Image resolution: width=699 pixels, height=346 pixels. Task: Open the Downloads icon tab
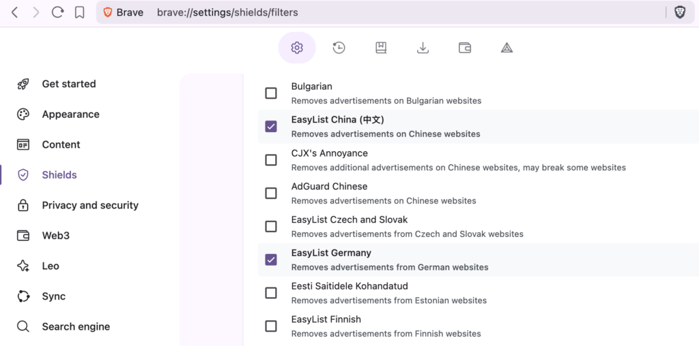tap(423, 48)
